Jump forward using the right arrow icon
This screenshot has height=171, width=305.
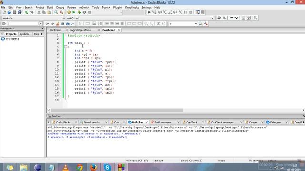click(52, 24)
